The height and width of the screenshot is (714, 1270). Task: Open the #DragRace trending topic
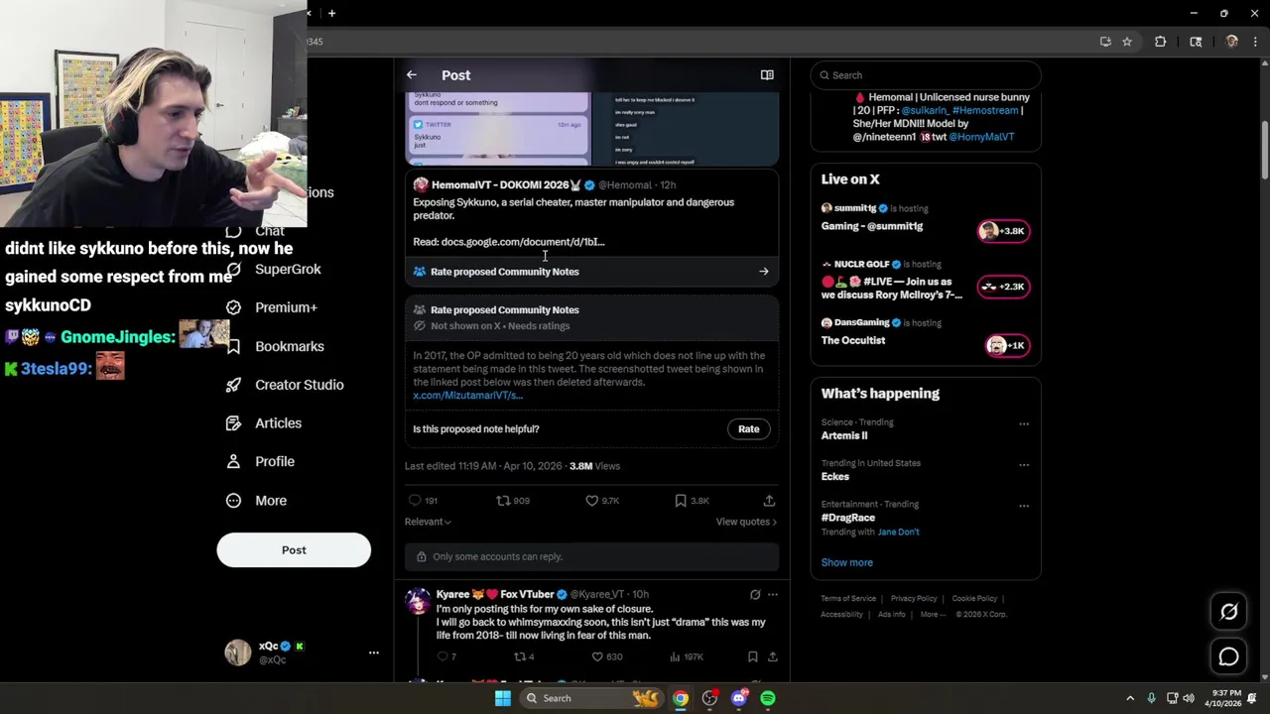(848, 518)
